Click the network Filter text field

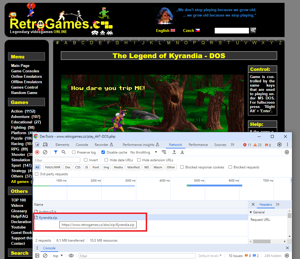(57, 160)
